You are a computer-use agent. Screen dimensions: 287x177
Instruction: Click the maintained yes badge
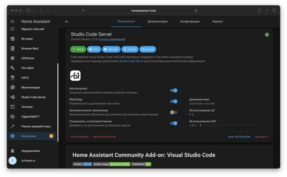pyautogui.click(x=141, y=164)
